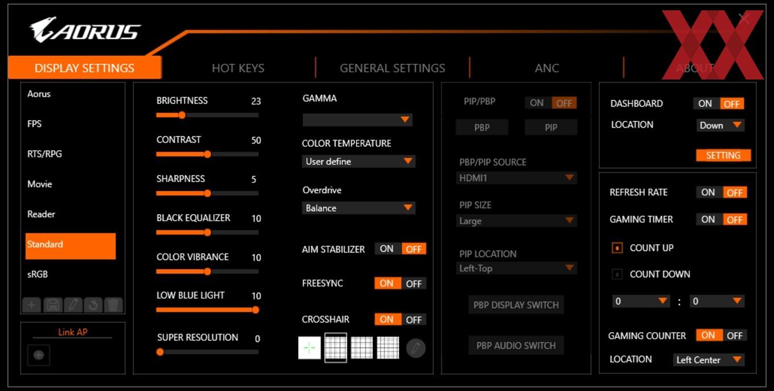774x391 pixels.
Task: Add an application under Link AP
Action: pyautogui.click(x=39, y=355)
